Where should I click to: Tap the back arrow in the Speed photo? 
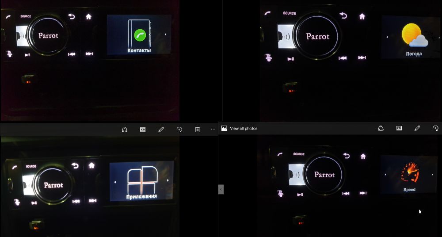pos(346,156)
